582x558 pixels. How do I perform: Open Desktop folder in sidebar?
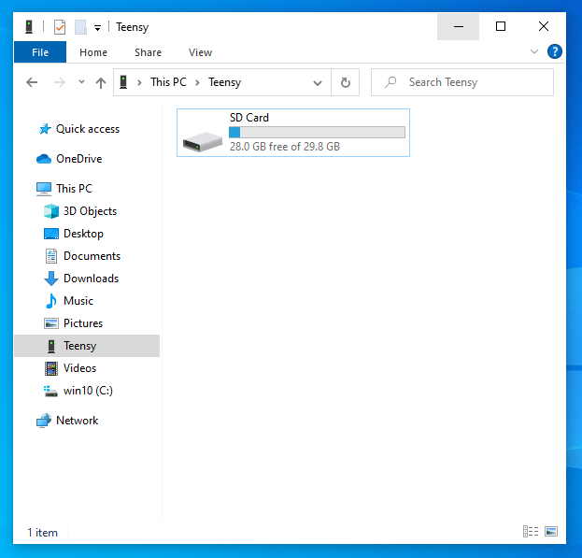coord(83,234)
